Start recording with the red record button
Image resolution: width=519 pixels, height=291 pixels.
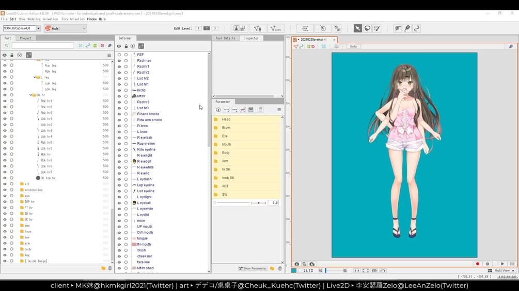[477, 264]
